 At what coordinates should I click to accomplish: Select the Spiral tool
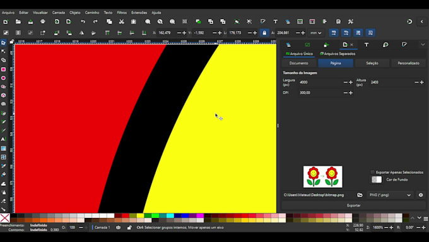click(x=3, y=104)
